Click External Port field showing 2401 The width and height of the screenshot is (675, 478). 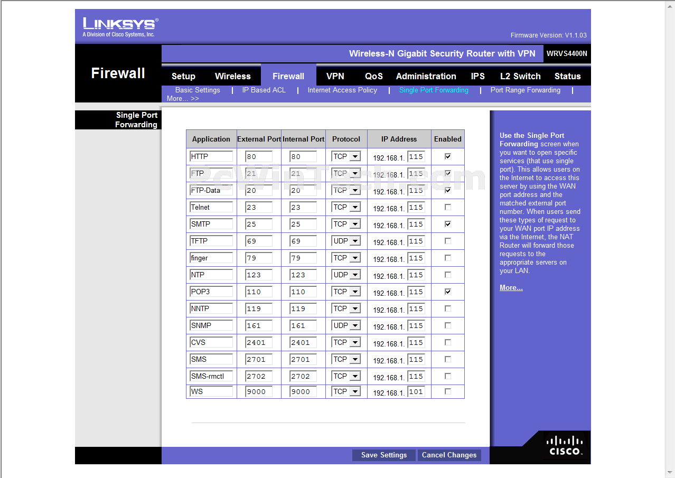coord(259,342)
